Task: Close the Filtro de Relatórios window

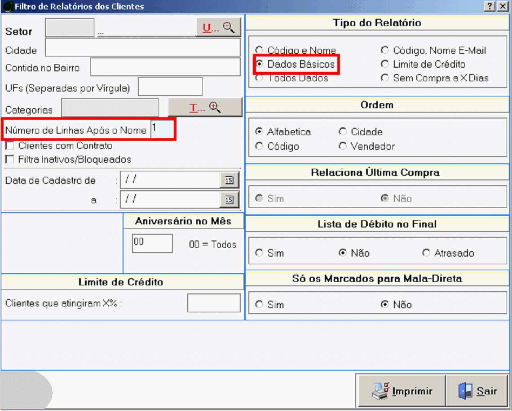Action: tap(502, 6)
